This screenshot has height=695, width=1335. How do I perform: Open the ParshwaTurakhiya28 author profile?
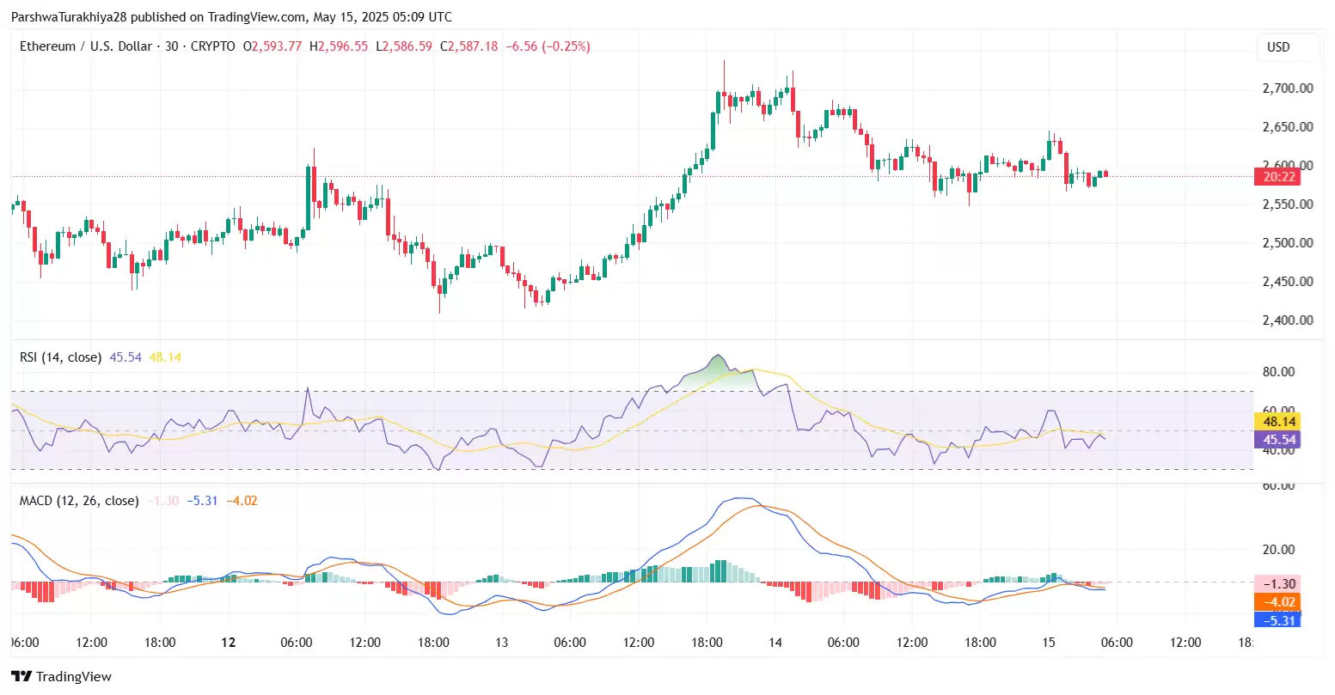pyautogui.click(x=69, y=16)
